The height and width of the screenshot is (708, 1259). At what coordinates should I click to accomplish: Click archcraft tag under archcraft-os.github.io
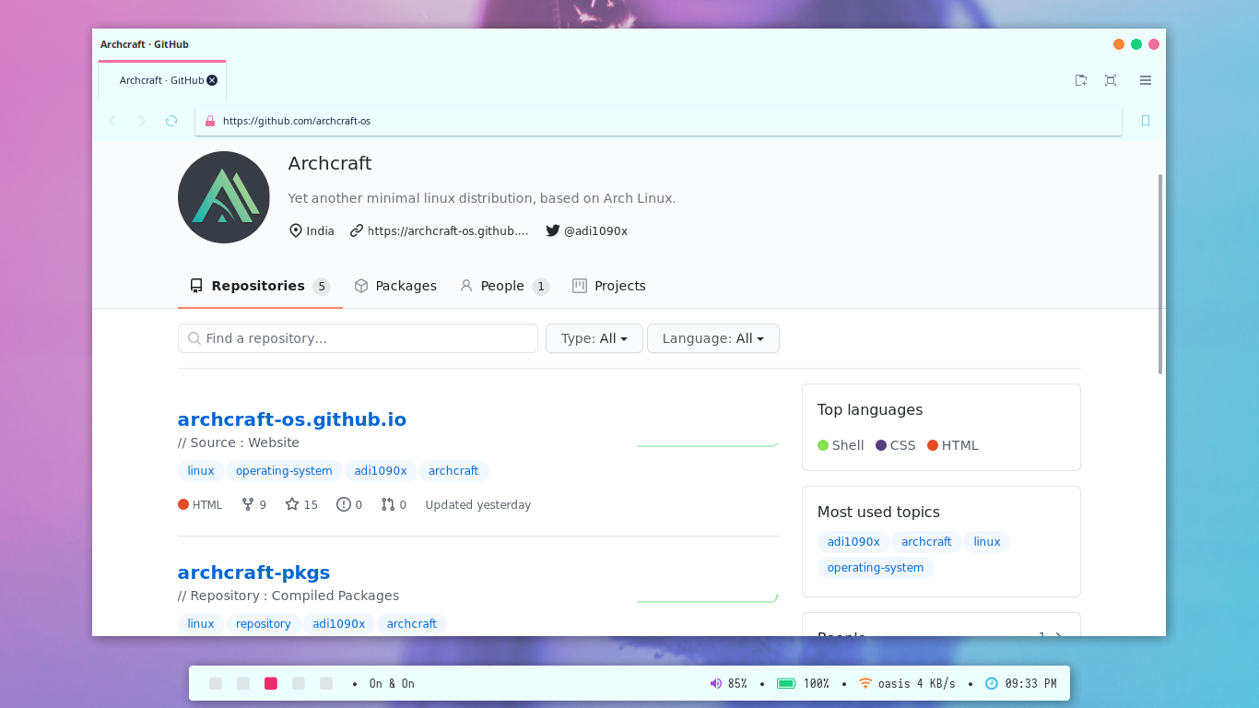click(453, 471)
